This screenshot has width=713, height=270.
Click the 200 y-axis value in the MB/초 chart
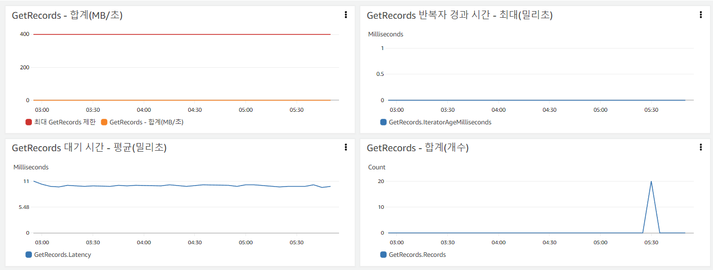(24, 67)
